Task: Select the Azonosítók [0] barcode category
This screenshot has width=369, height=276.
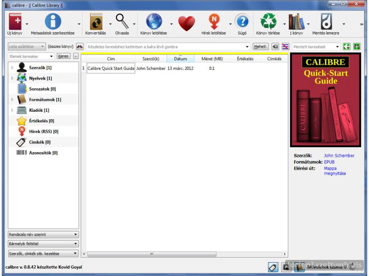Action: pyautogui.click(x=43, y=153)
